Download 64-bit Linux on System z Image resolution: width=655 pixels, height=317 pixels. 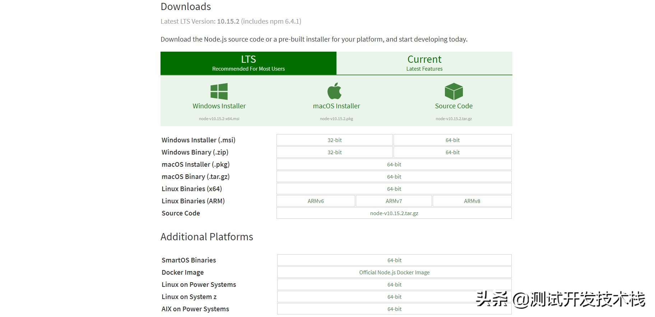click(394, 297)
